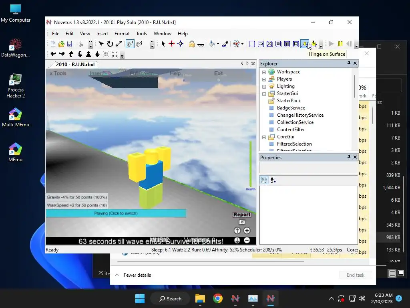Click the curved tilt down arrow
The height and width of the screenshot is (308, 410).
point(80,54)
